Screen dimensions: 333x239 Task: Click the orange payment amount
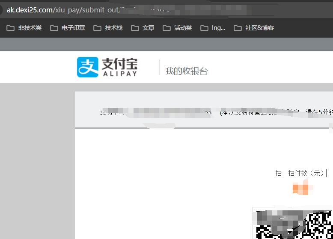tap(303, 188)
